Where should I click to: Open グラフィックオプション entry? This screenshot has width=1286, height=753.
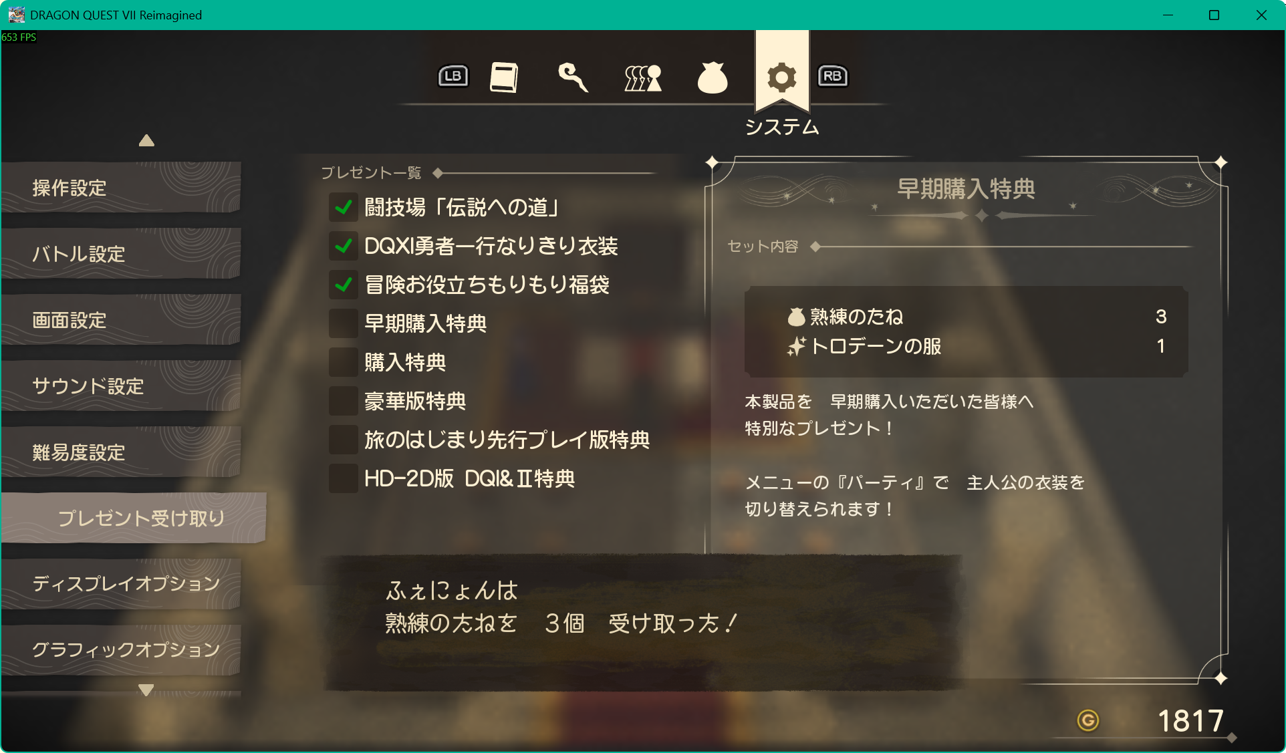point(121,649)
